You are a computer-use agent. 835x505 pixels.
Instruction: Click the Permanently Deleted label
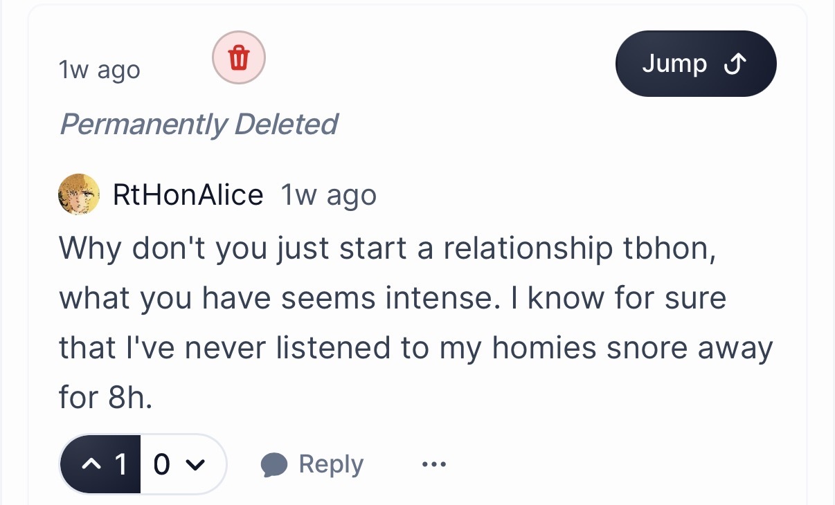point(199,125)
